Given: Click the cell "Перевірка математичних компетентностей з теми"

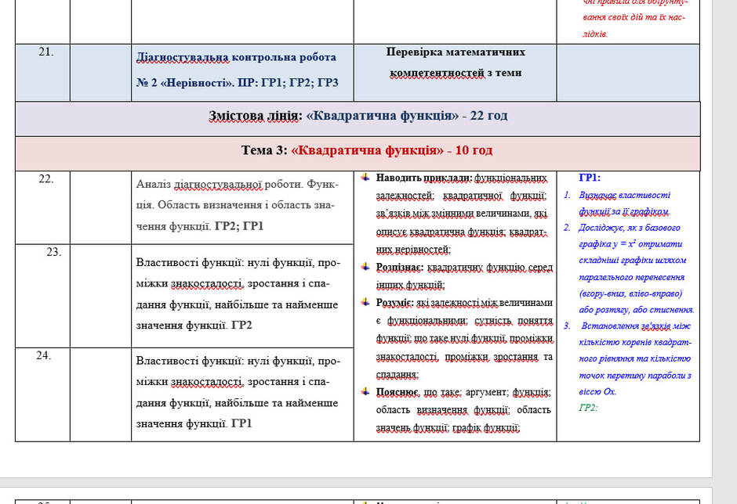Looking at the screenshot, I should click(x=455, y=72).
